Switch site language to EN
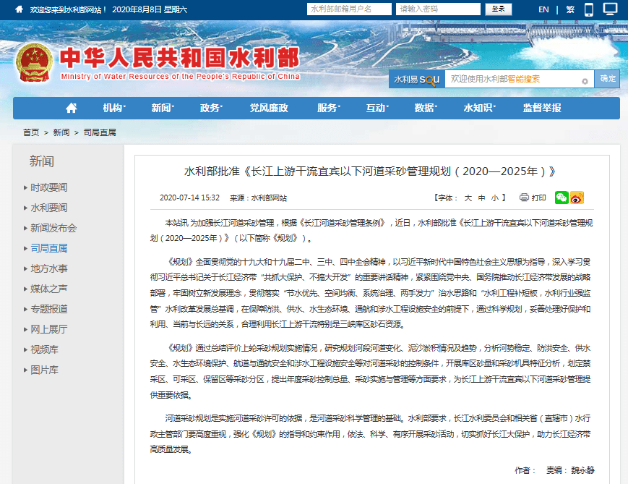 click(x=543, y=9)
